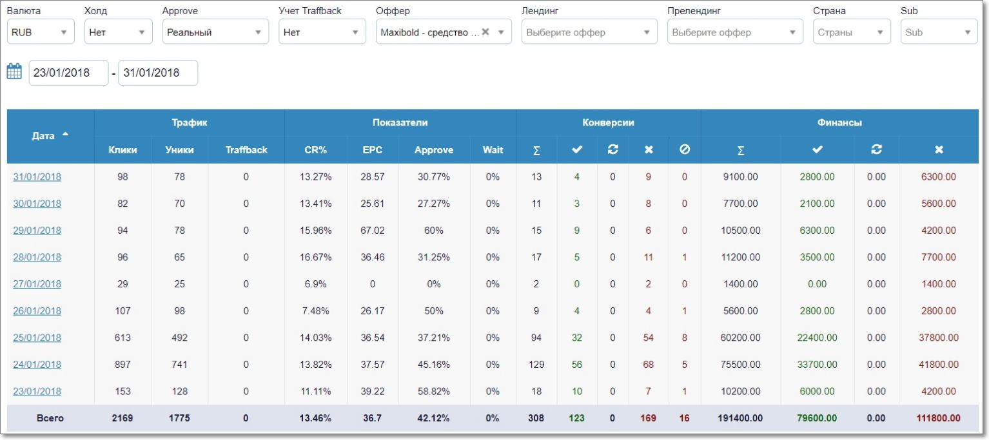Viewport: 989px width, 440px height.
Task: Open the 28/01/2018 date row link
Action: pos(37,257)
